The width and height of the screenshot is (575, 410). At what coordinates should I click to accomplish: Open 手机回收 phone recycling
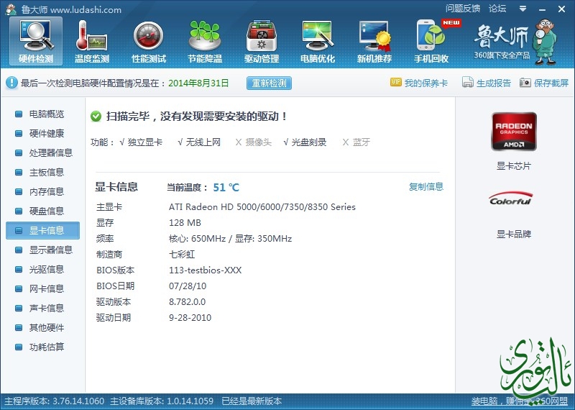click(431, 41)
